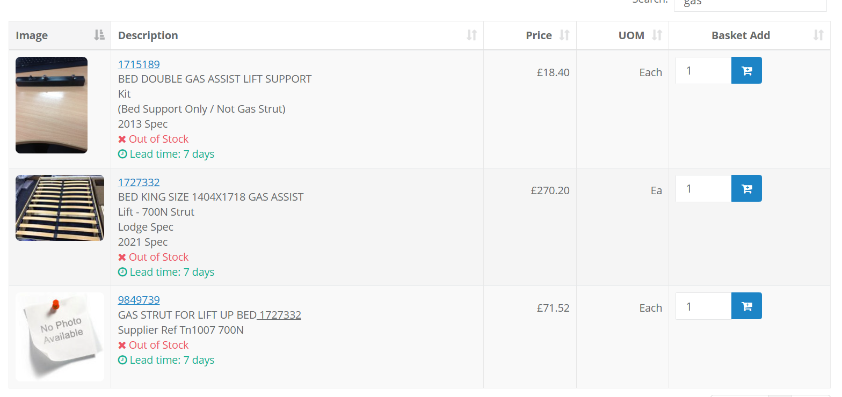842x397 pixels.
Task: Open product link 1715189
Action: (139, 64)
